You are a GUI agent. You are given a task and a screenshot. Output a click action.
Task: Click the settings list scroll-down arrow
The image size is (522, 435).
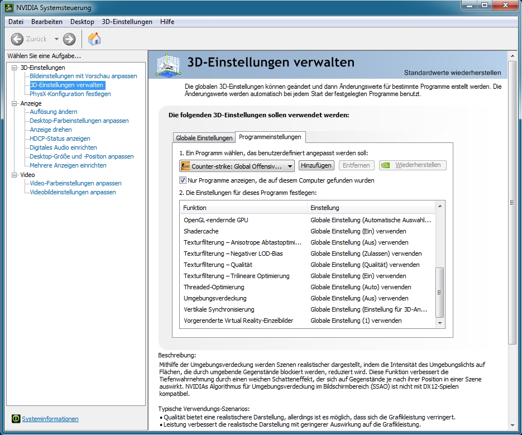point(440,323)
